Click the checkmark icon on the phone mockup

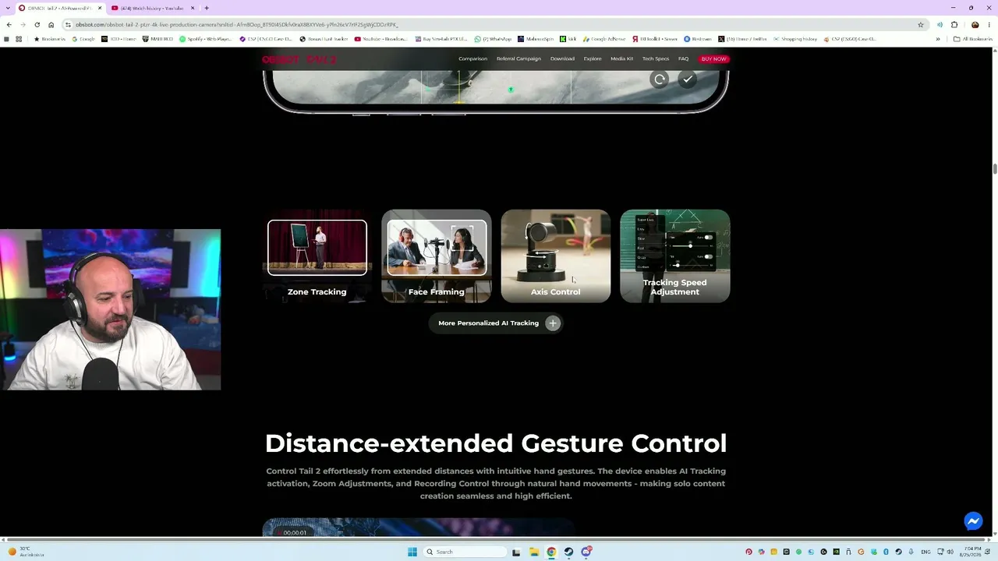[x=688, y=79]
